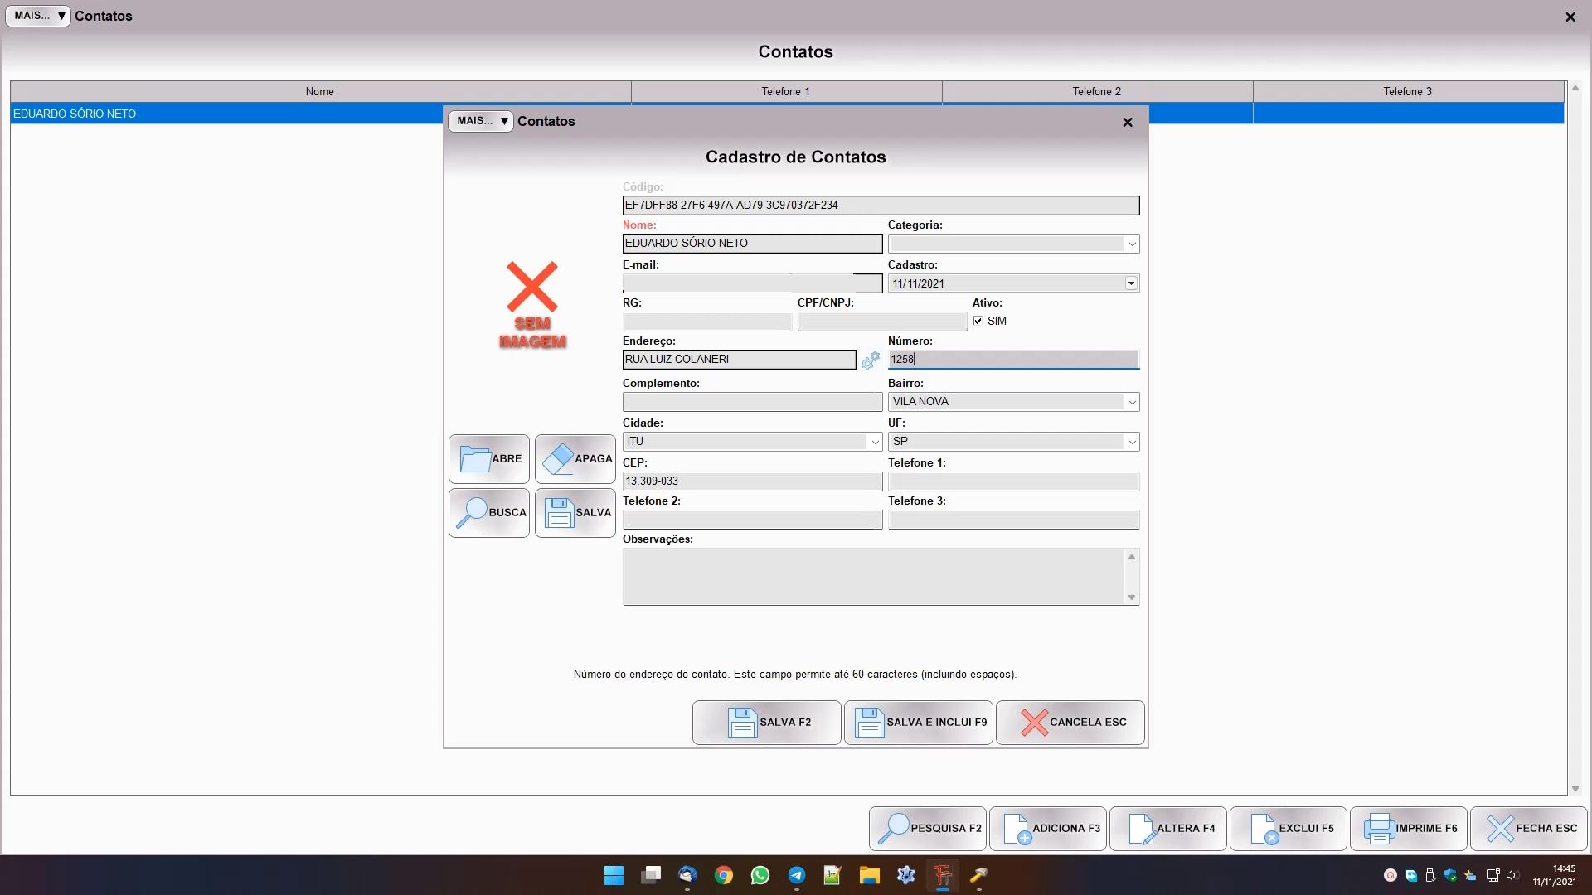
Task: Uncheck the Ativo SIM checkbox
Action: tap(978, 321)
